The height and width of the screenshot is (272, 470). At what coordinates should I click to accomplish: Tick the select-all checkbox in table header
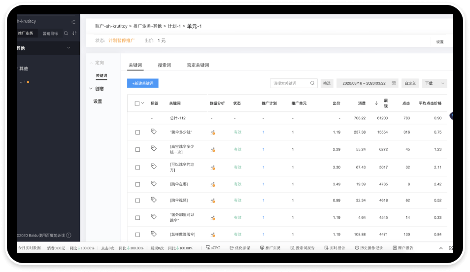tap(137, 103)
